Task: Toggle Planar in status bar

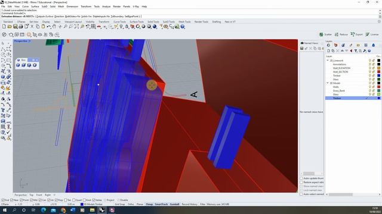Action: coord(140,204)
